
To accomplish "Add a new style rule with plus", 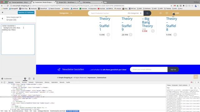I will (198, 88).
